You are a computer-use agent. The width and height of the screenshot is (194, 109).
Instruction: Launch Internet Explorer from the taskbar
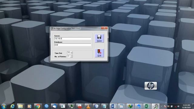12,106
